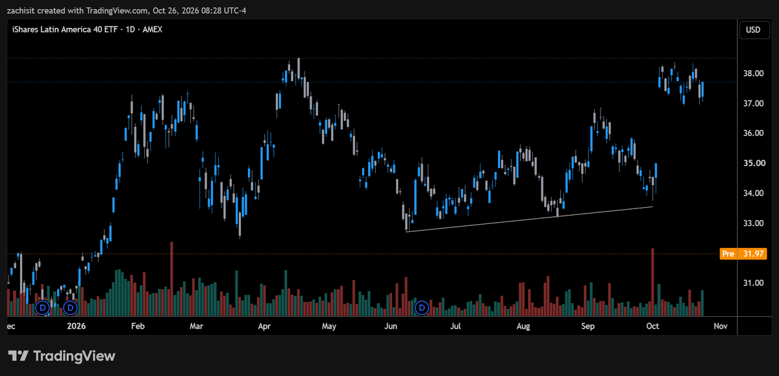Click the Jun time axis label
The image size is (779, 376).
click(x=392, y=326)
